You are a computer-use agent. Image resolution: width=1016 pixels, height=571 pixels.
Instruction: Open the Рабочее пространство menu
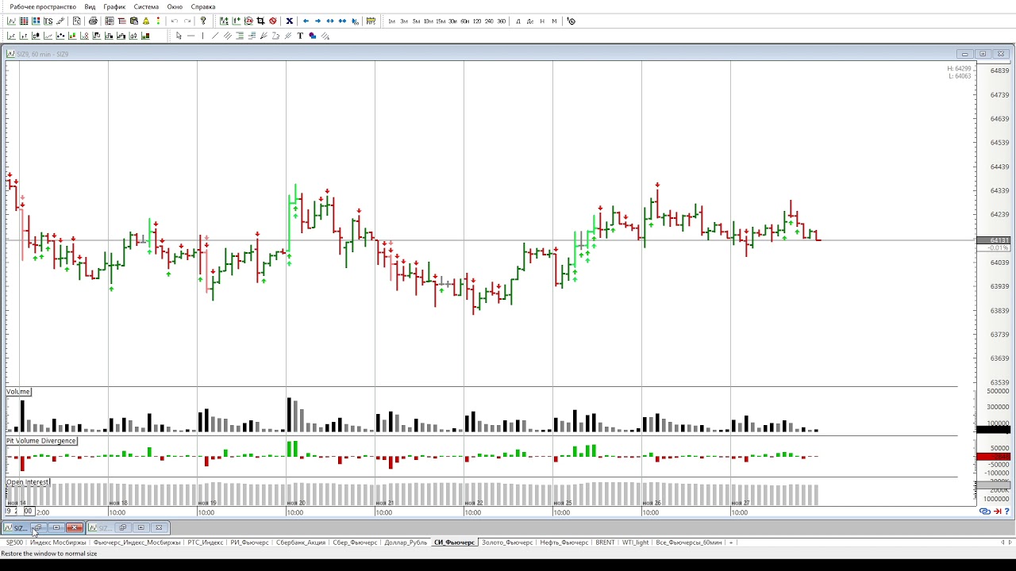click(43, 6)
